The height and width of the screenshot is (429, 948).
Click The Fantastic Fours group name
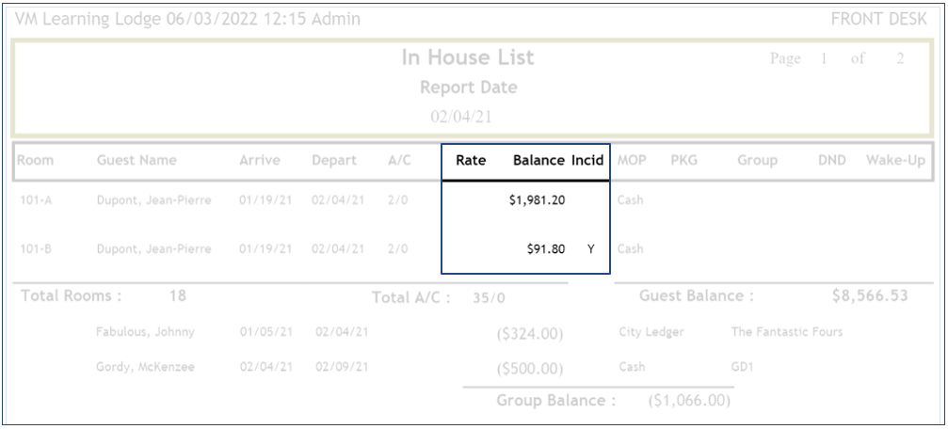tap(786, 332)
